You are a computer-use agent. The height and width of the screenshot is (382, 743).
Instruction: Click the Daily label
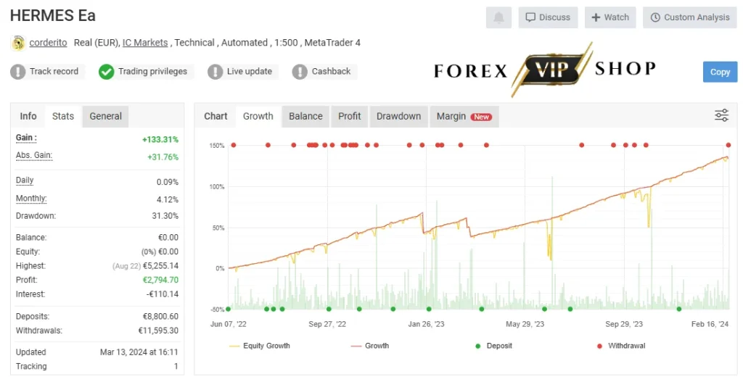(25, 180)
